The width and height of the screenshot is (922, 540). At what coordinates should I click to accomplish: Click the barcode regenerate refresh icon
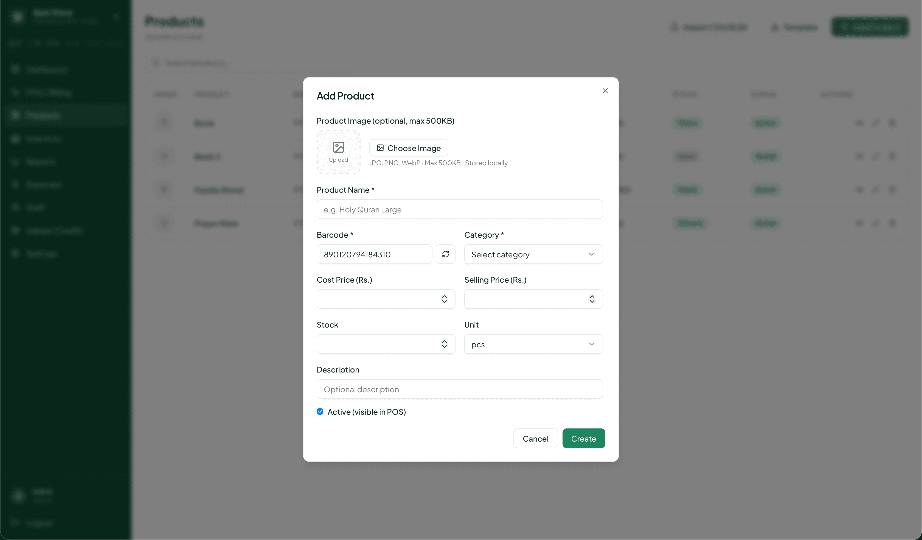point(446,254)
